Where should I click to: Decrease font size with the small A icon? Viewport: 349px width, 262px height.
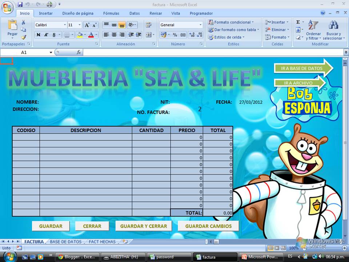pos(95,25)
